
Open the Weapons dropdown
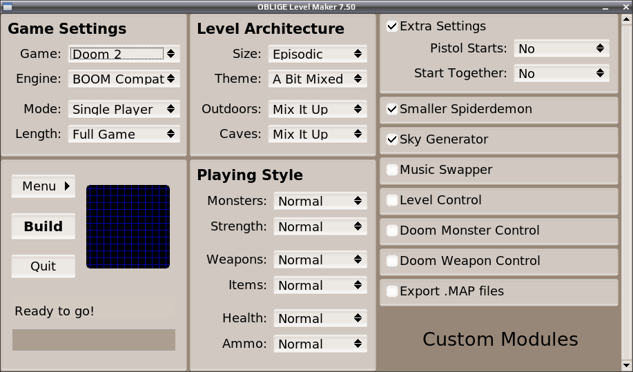[320, 260]
